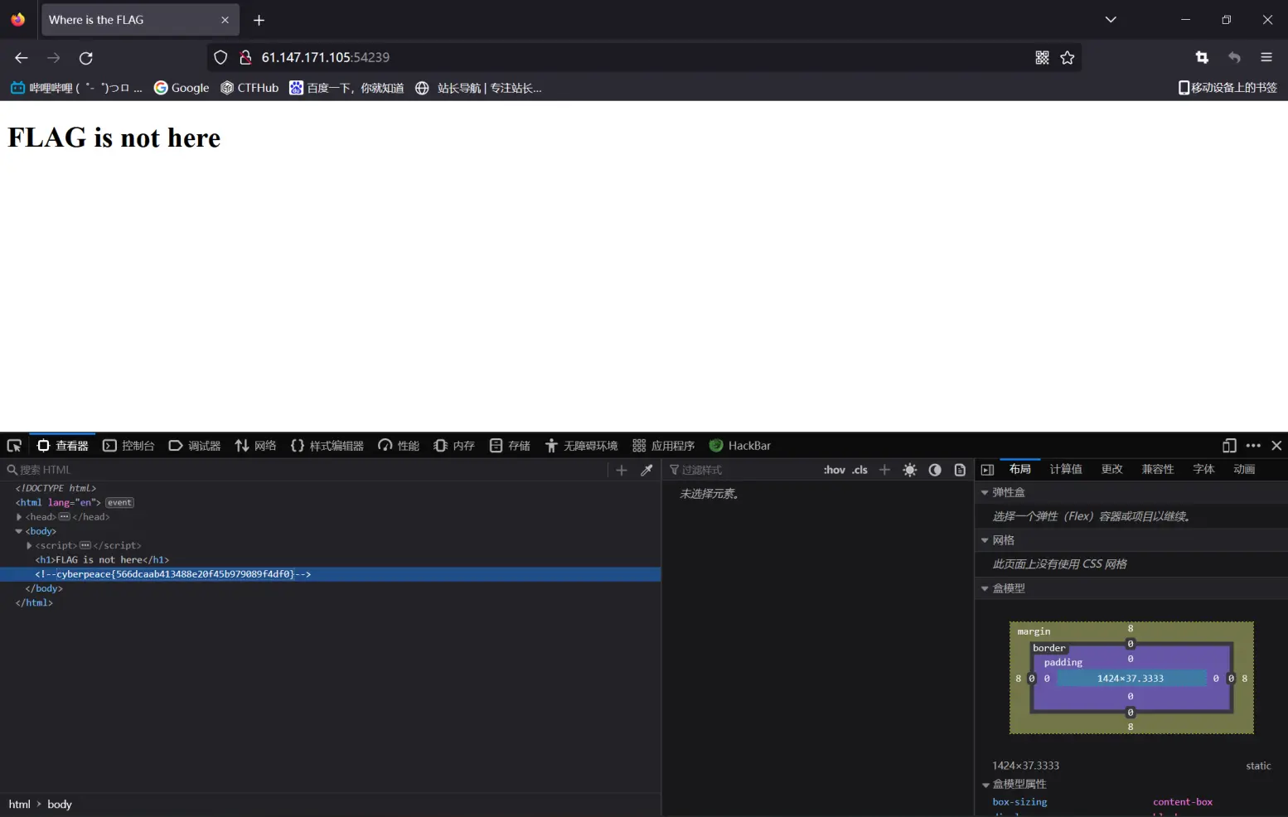Click the plus icon to create new node
Screen dimensions: 1288x817
coord(622,470)
